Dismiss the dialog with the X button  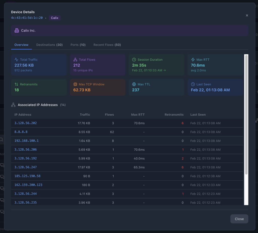247,15
